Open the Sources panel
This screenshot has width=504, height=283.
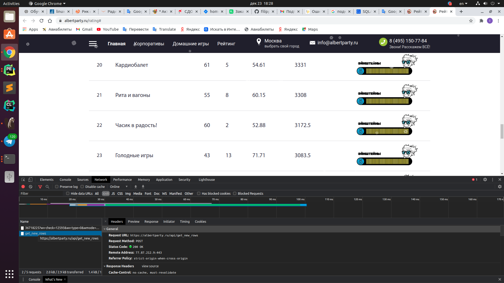pyautogui.click(x=83, y=179)
